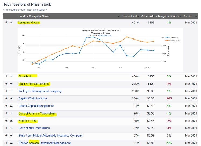Select the 'Who bought or sold Pfizer' subtitle
Image resolution: width=201 pixels, height=146 pixels.
point(25,10)
